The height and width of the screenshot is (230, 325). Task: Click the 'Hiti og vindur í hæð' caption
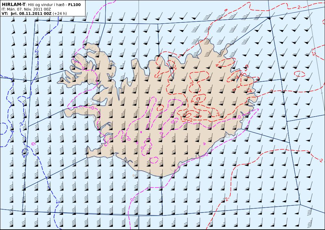point(46,5)
